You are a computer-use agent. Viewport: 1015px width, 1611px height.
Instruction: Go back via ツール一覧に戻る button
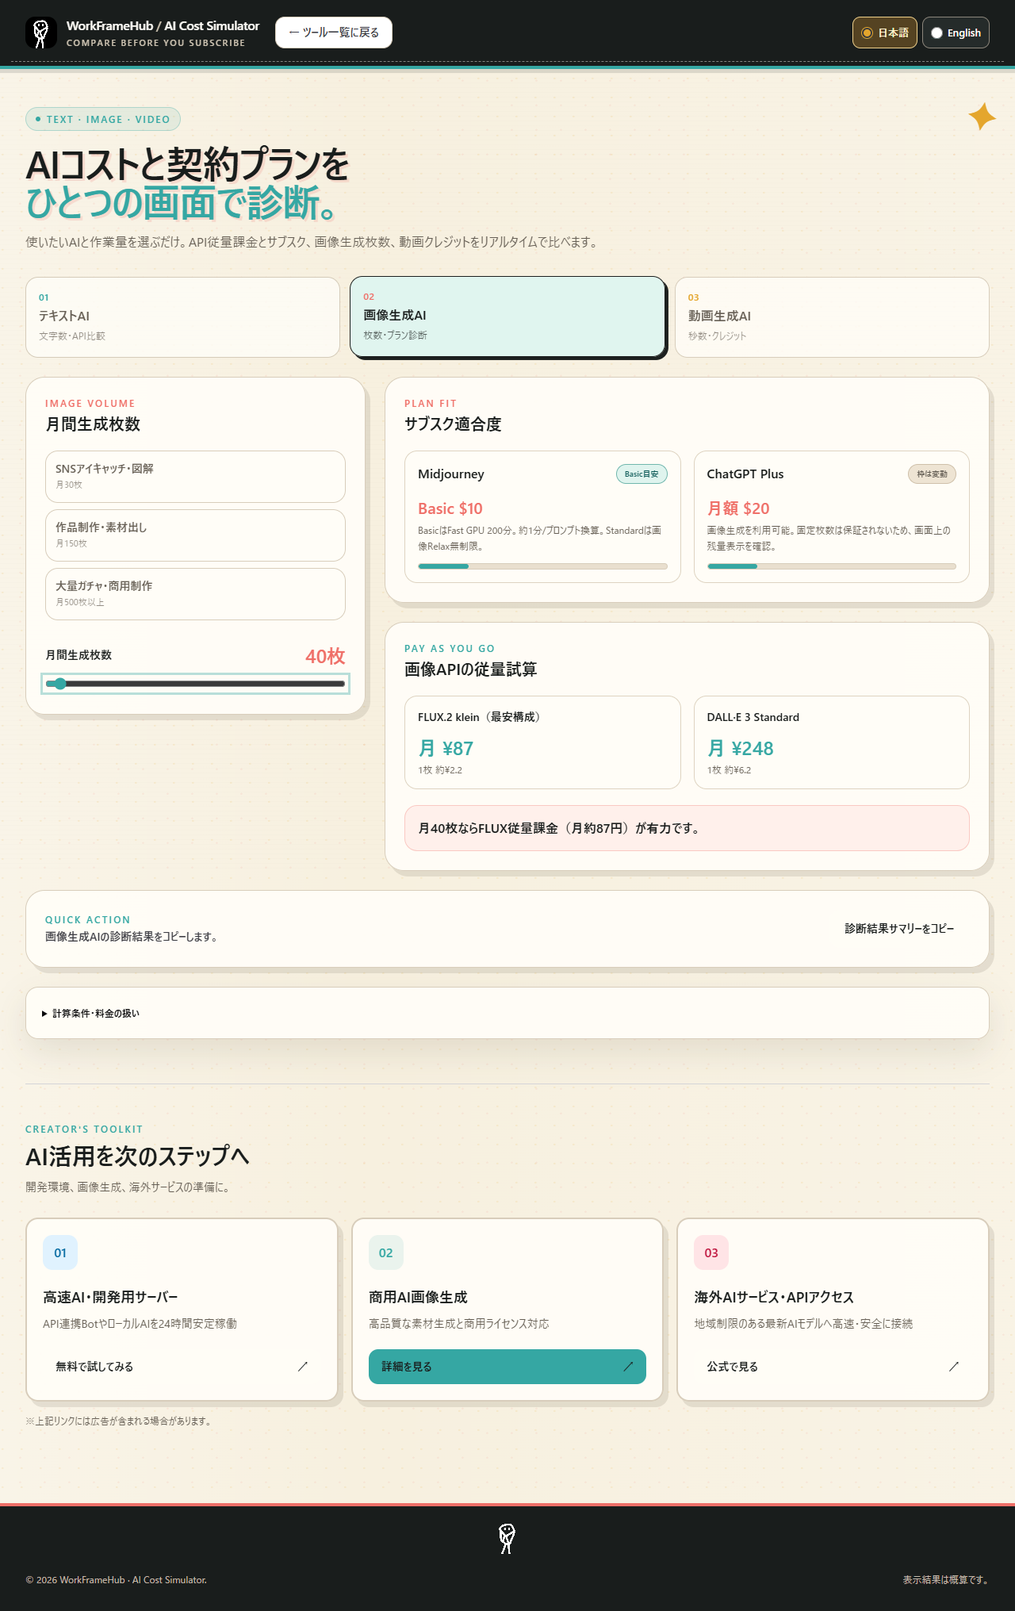pyautogui.click(x=334, y=33)
